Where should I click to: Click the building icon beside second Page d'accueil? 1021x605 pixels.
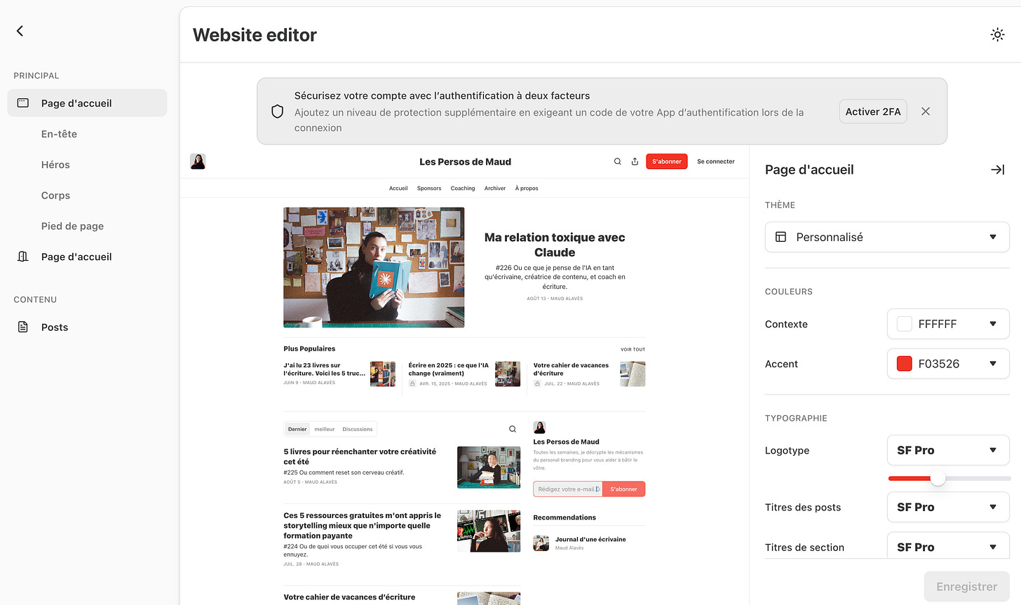tap(23, 257)
